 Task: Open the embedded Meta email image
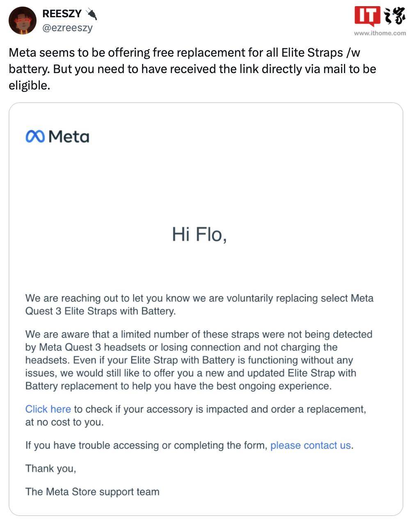coord(206,309)
